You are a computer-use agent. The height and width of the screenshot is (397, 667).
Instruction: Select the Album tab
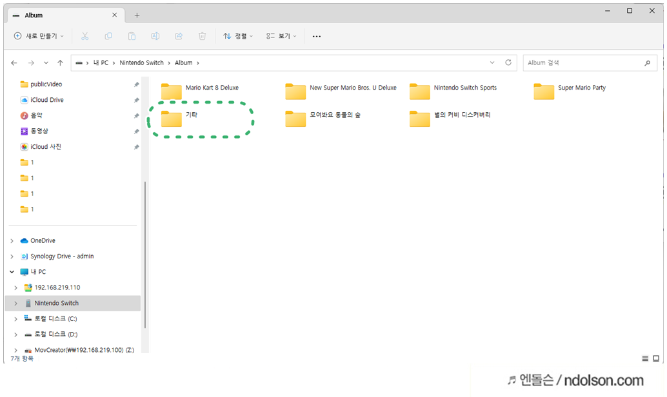click(66, 15)
